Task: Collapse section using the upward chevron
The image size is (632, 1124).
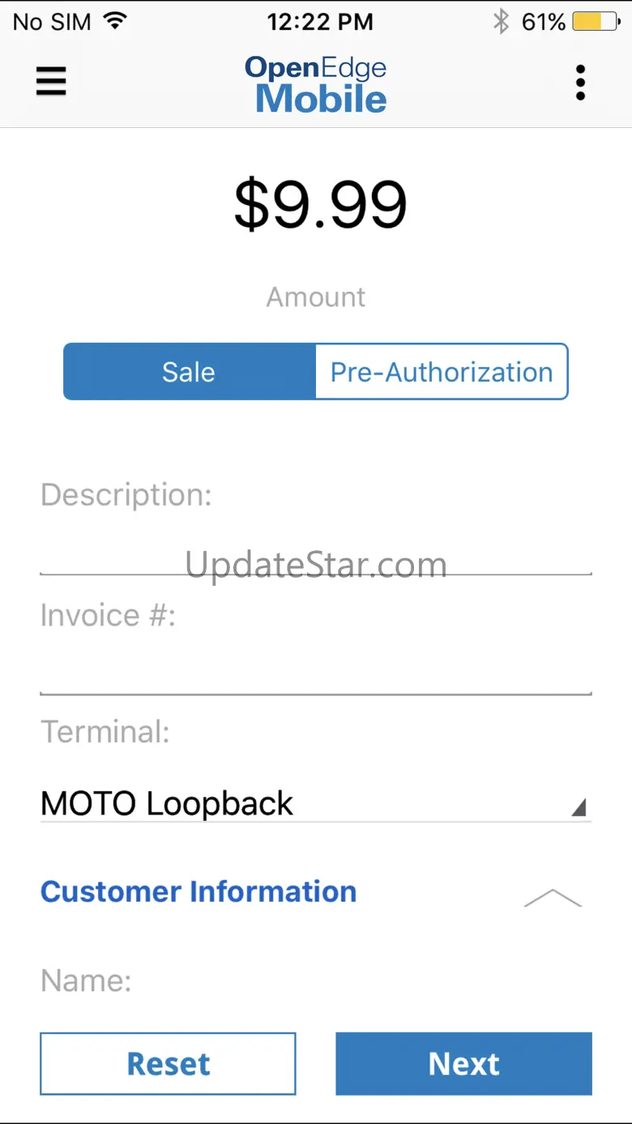Action: pyautogui.click(x=553, y=897)
